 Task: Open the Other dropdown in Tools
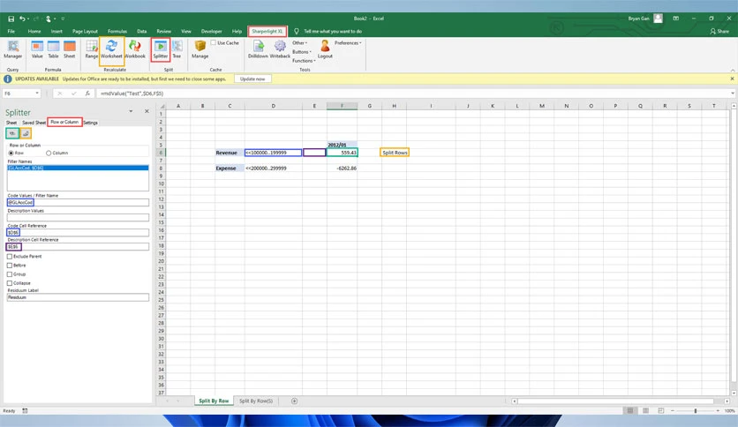click(300, 43)
